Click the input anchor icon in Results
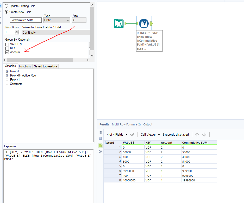 click(100, 138)
